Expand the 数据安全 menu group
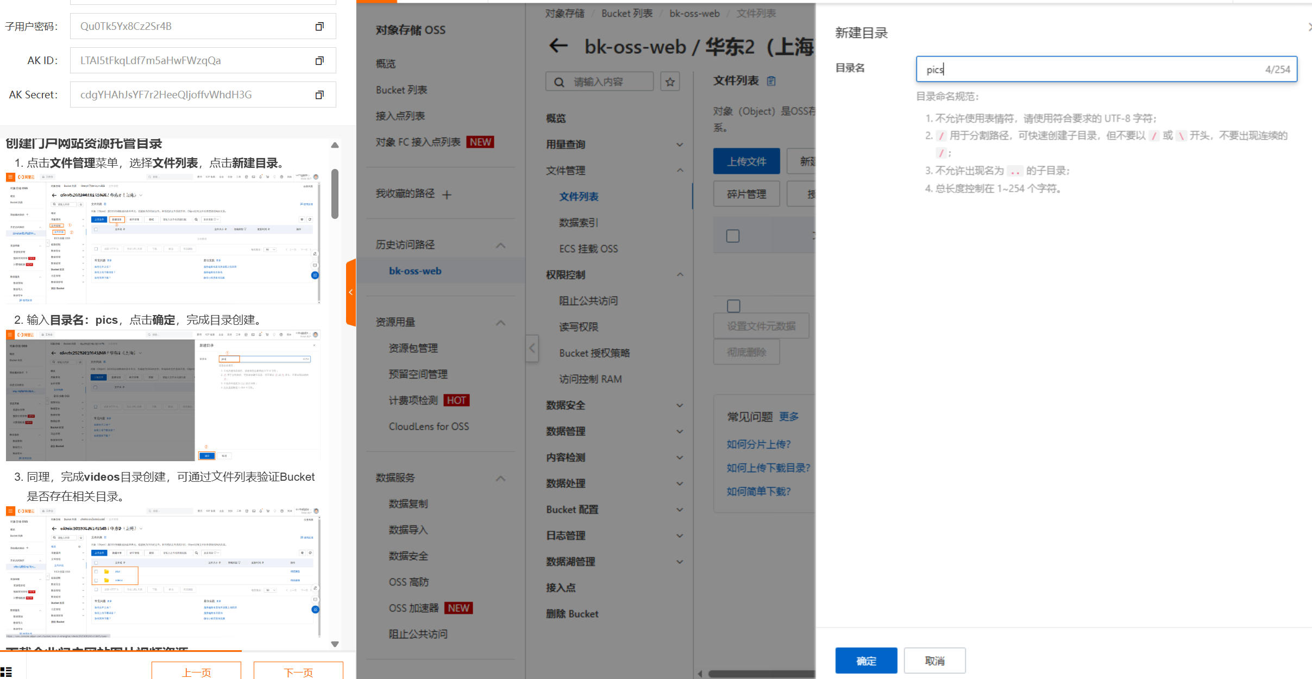Viewport: 1312px width, 679px height. [680, 405]
